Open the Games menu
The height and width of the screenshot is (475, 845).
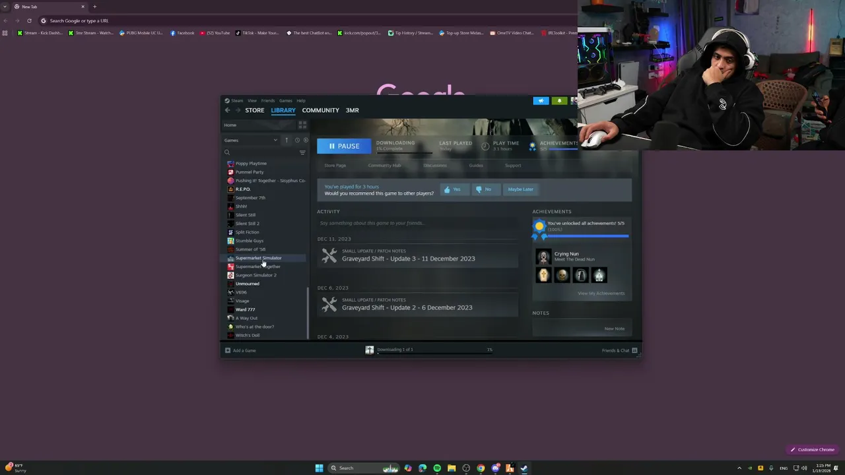point(285,101)
